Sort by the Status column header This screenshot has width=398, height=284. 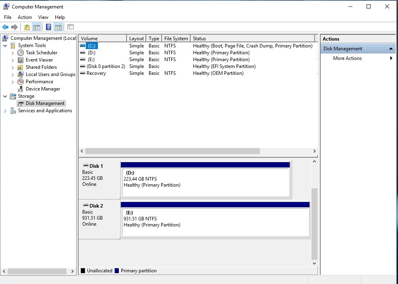click(253, 38)
